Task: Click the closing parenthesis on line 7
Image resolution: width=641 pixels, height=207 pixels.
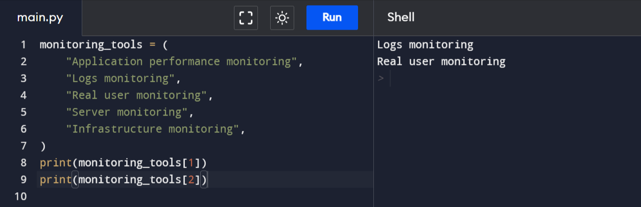Action: coord(43,146)
